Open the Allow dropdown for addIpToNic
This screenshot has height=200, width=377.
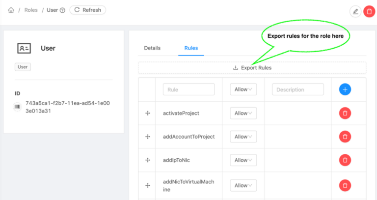(x=243, y=160)
